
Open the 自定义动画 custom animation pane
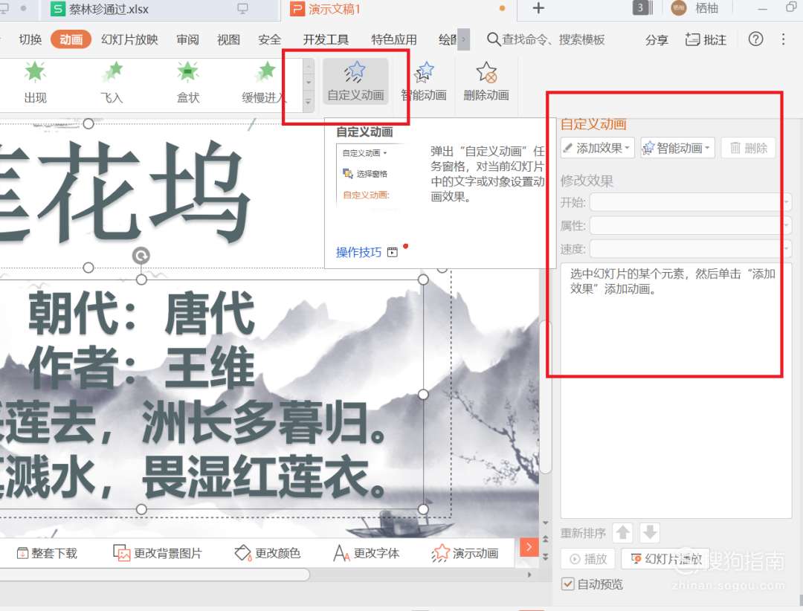click(x=355, y=82)
